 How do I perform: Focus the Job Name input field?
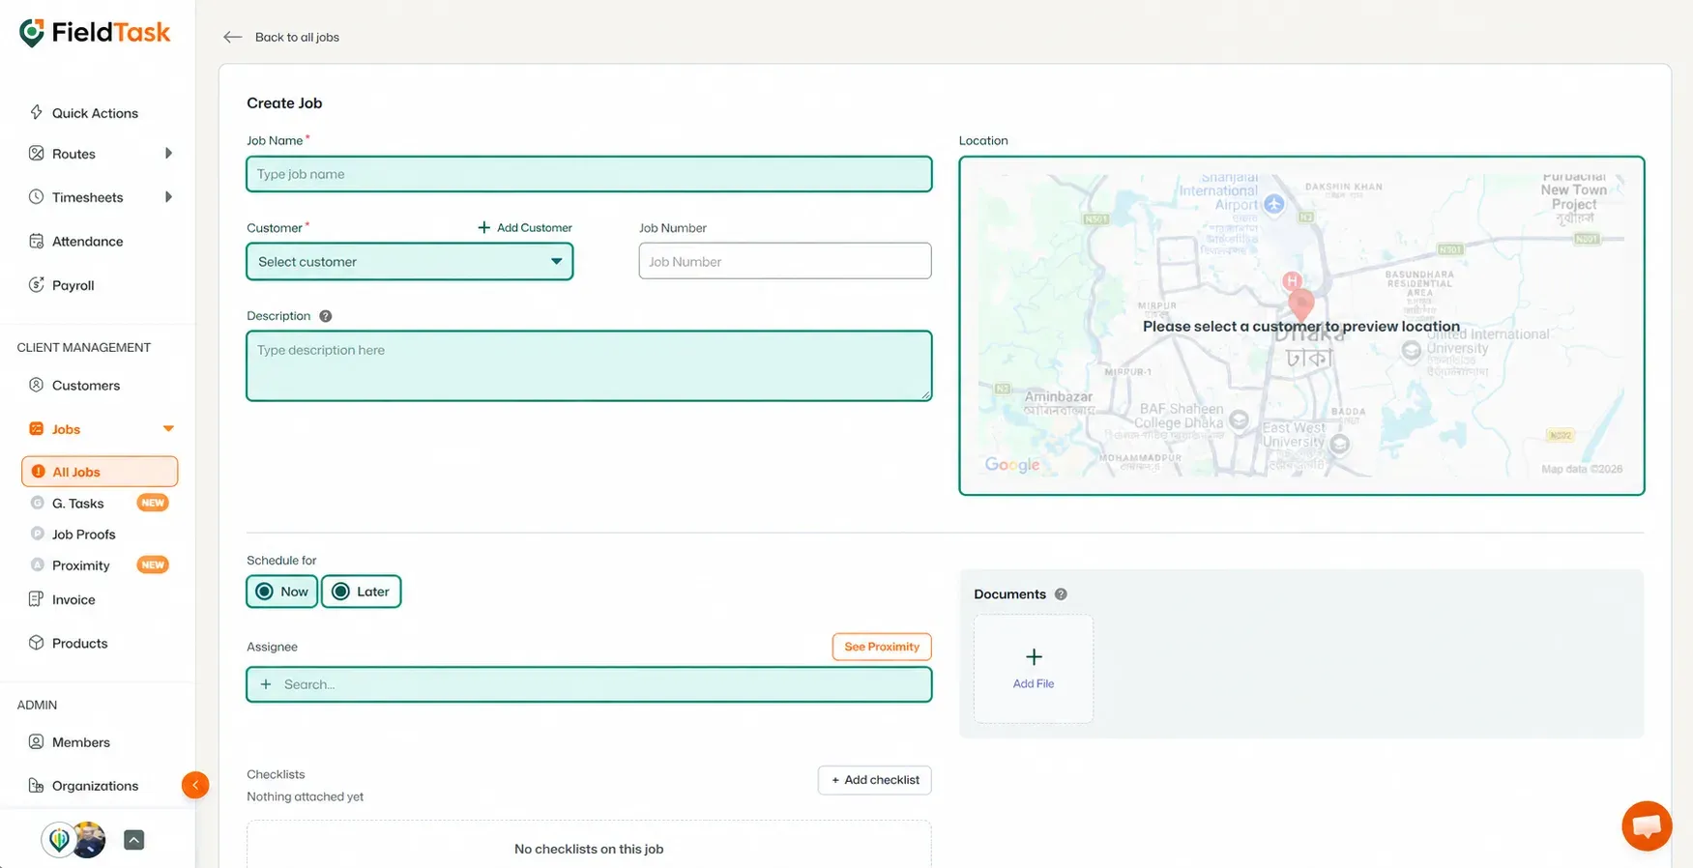589,174
